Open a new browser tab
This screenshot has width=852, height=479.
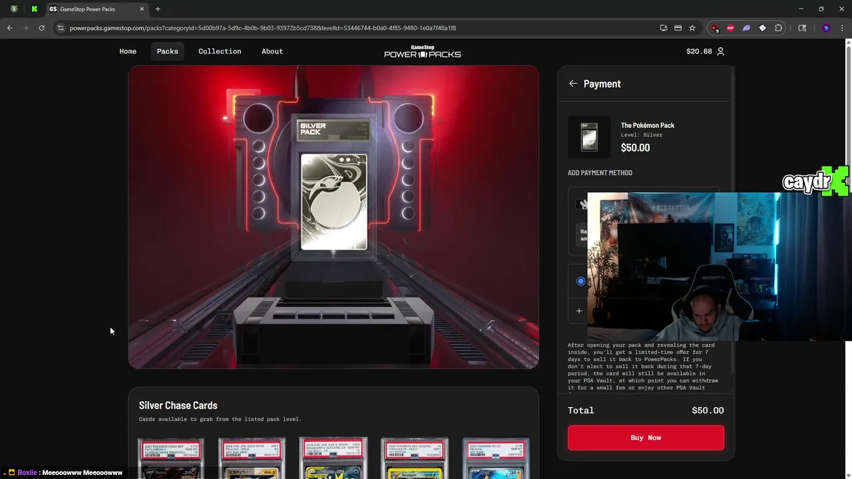(x=158, y=9)
